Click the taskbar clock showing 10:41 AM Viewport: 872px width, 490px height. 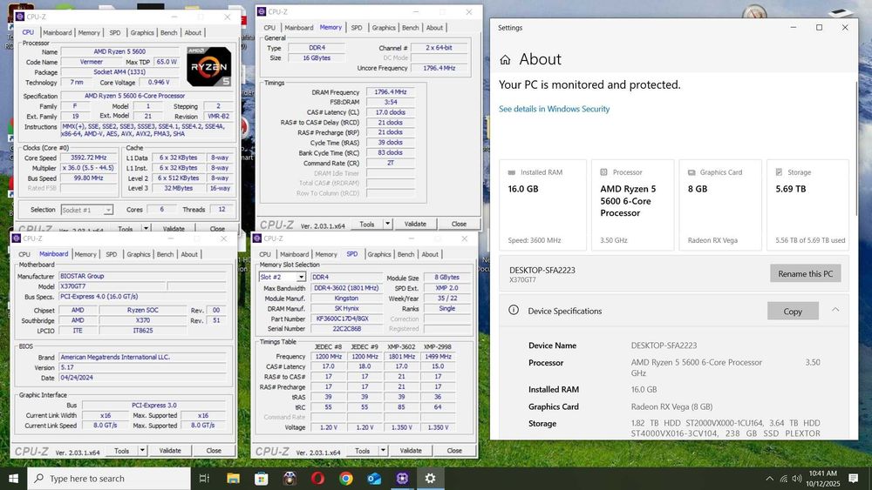pos(822,479)
